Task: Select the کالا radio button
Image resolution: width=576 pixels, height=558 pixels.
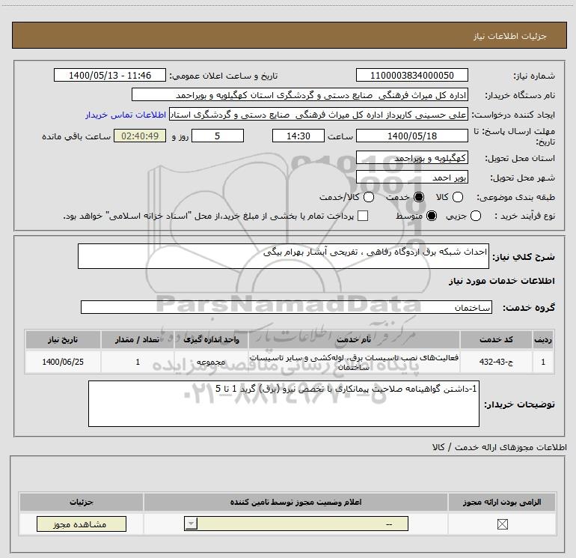Action: coord(458,197)
